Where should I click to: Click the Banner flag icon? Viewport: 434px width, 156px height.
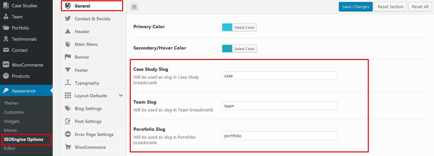click(68, 57)
